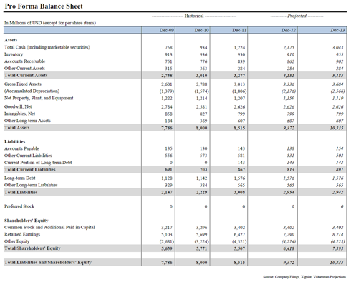This screenshot has height=282, width=351.
Task: Click the Dec-09 column header
Action: [167, 30]
